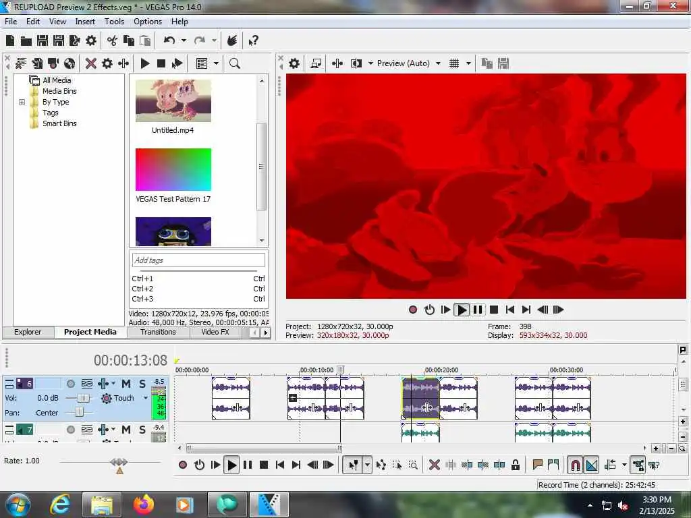Click the What's This help icon
691x518 pixels.
(254, 41)
